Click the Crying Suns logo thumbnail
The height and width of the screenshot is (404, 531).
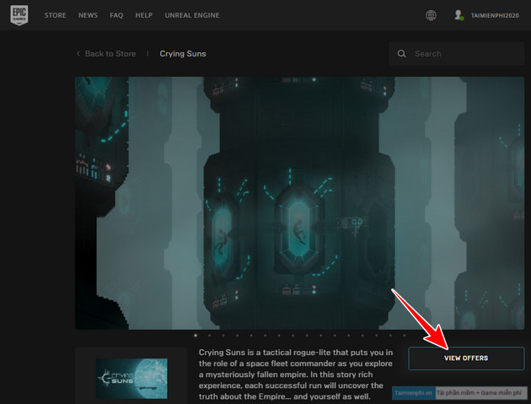pos(131,378)
